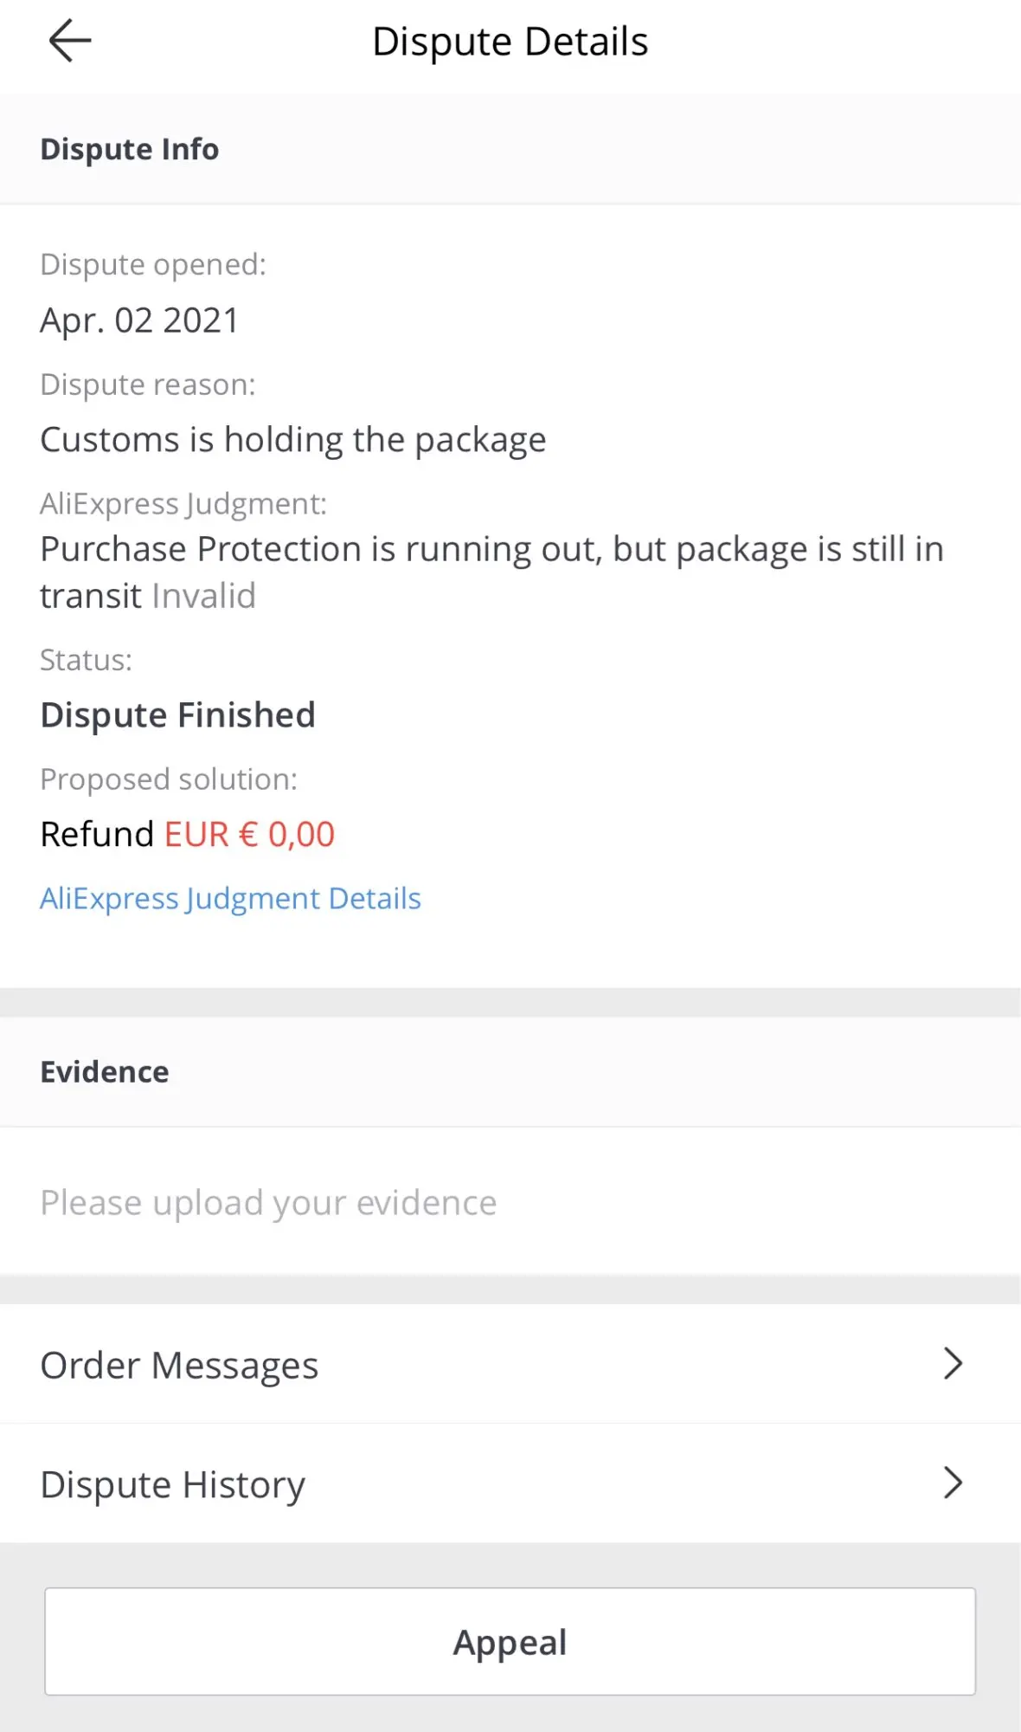
Task: Click the Dispute Details page title
Action: pos(510,42)
